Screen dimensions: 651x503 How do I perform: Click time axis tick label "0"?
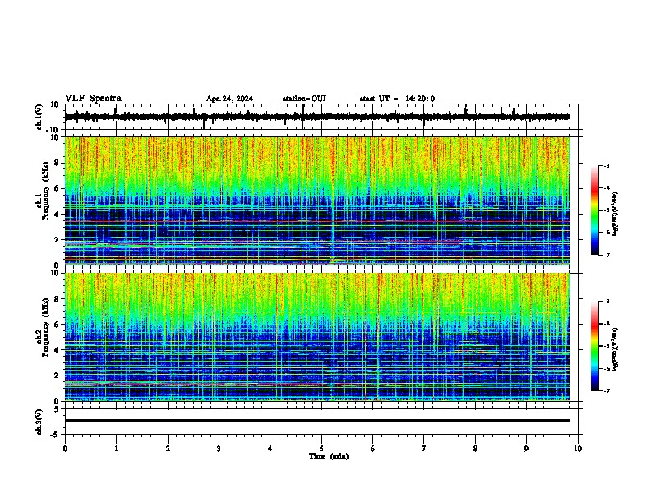click(65, 448)
